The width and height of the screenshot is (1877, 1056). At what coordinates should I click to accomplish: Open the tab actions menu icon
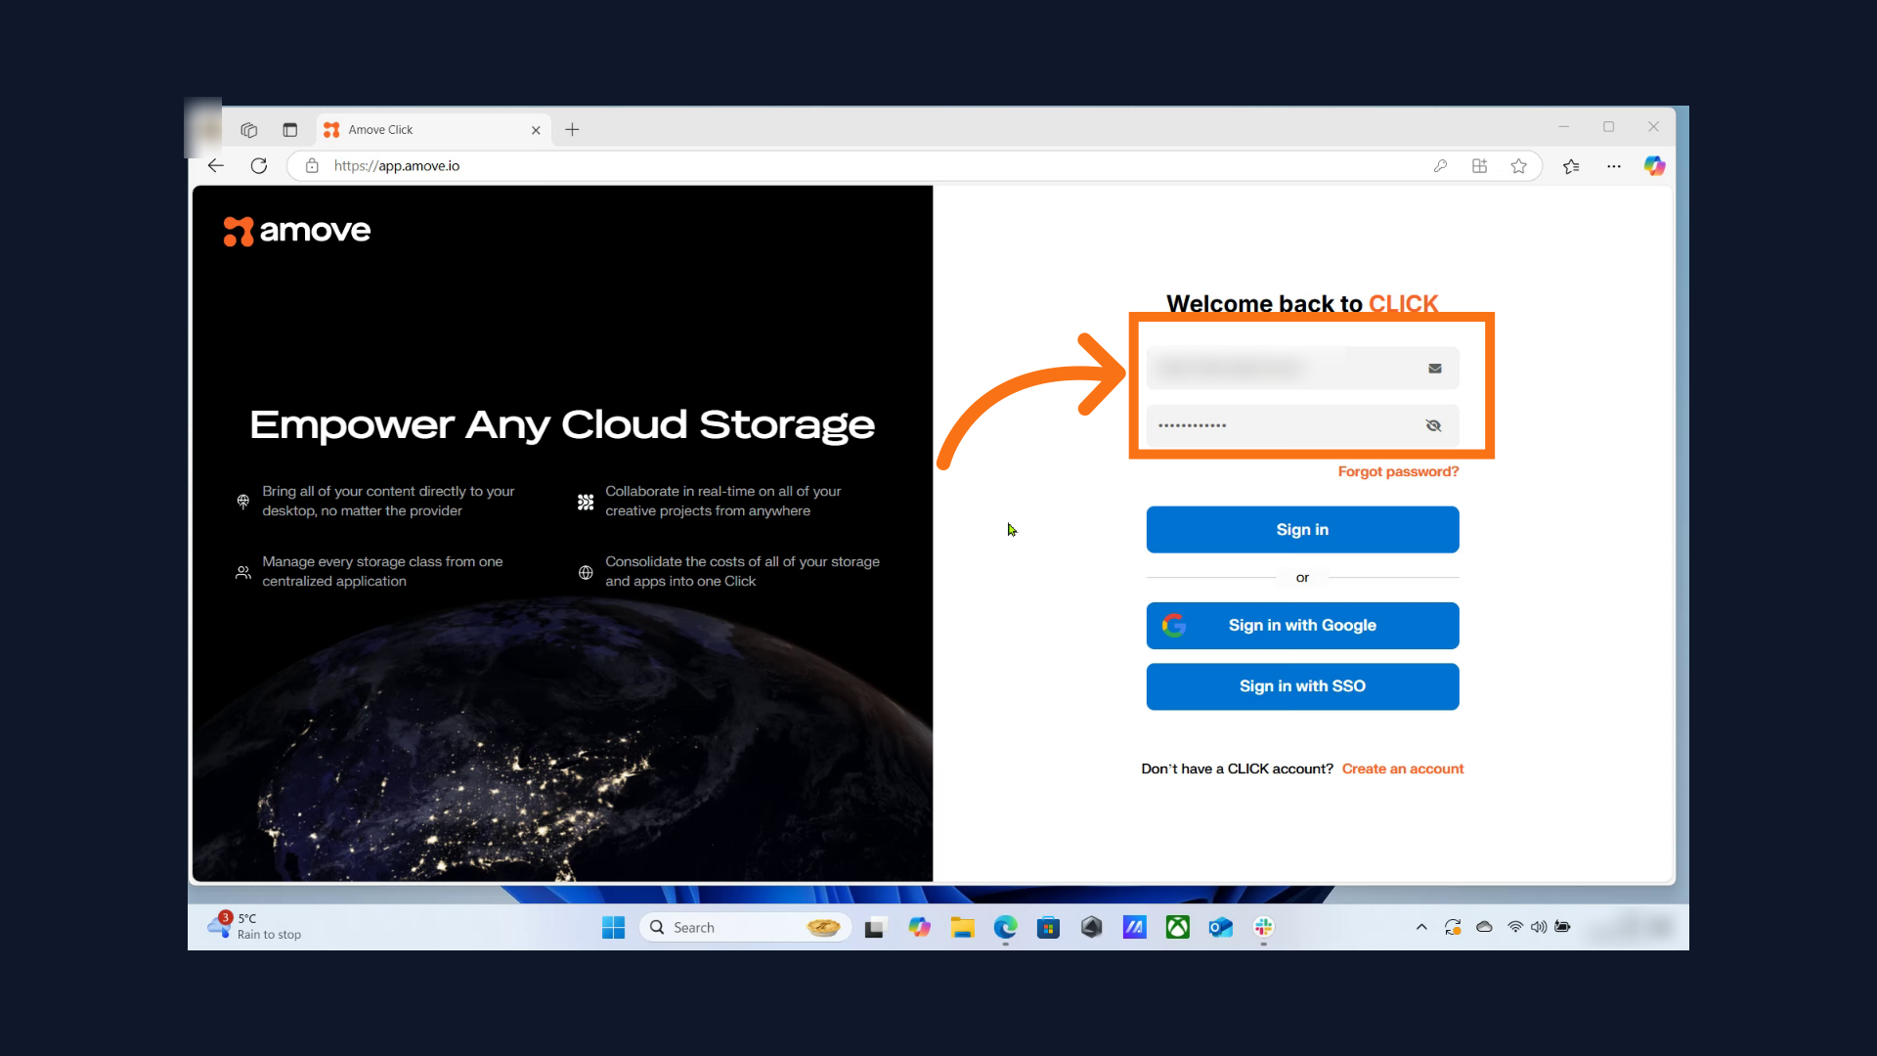click(289, 130)
